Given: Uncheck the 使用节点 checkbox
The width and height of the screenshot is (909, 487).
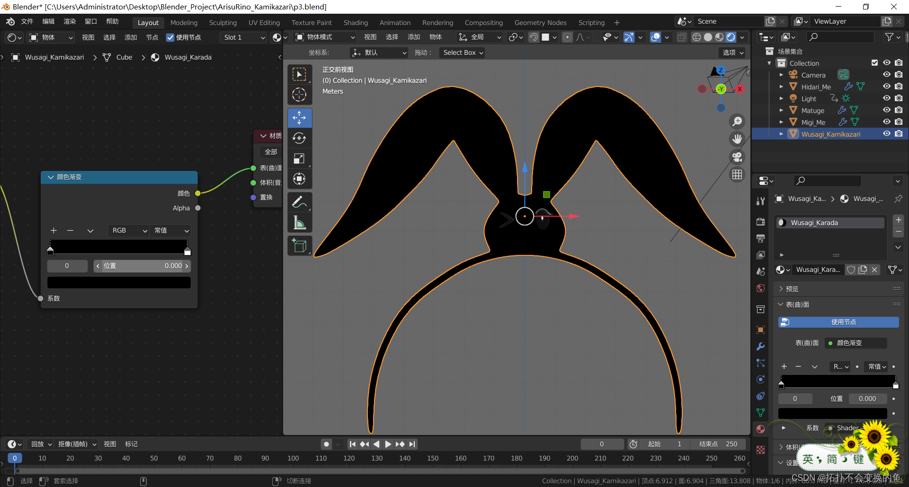Looking at the screenshot, I should pos(170,37).
